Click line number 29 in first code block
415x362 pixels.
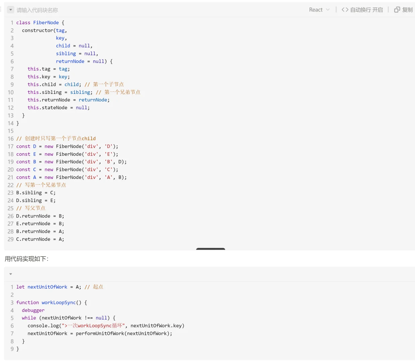[x=10, y=239]
